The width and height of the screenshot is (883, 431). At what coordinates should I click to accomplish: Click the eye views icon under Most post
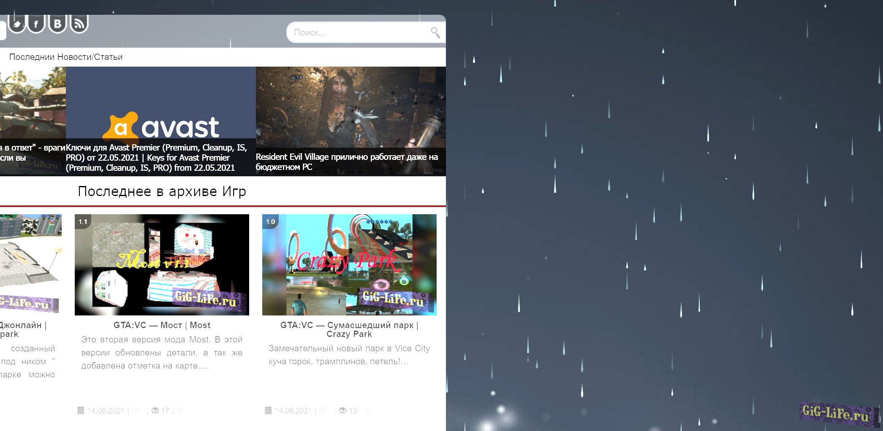point(155,410)
